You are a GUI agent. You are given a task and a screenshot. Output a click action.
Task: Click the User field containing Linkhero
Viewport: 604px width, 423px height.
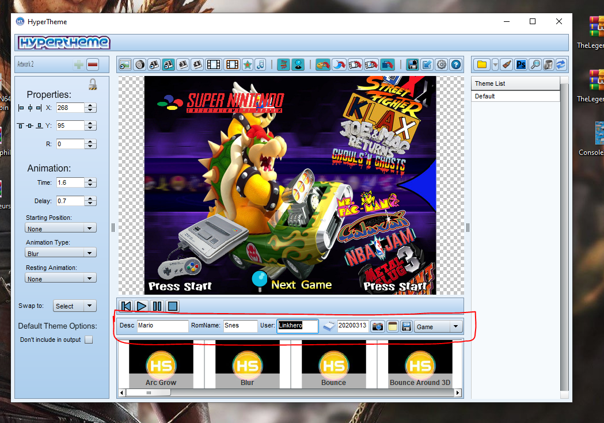coord(297,326)
